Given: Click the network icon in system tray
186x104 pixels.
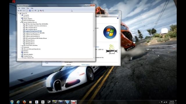Looking at the screenshot, I should coord(164,102).
